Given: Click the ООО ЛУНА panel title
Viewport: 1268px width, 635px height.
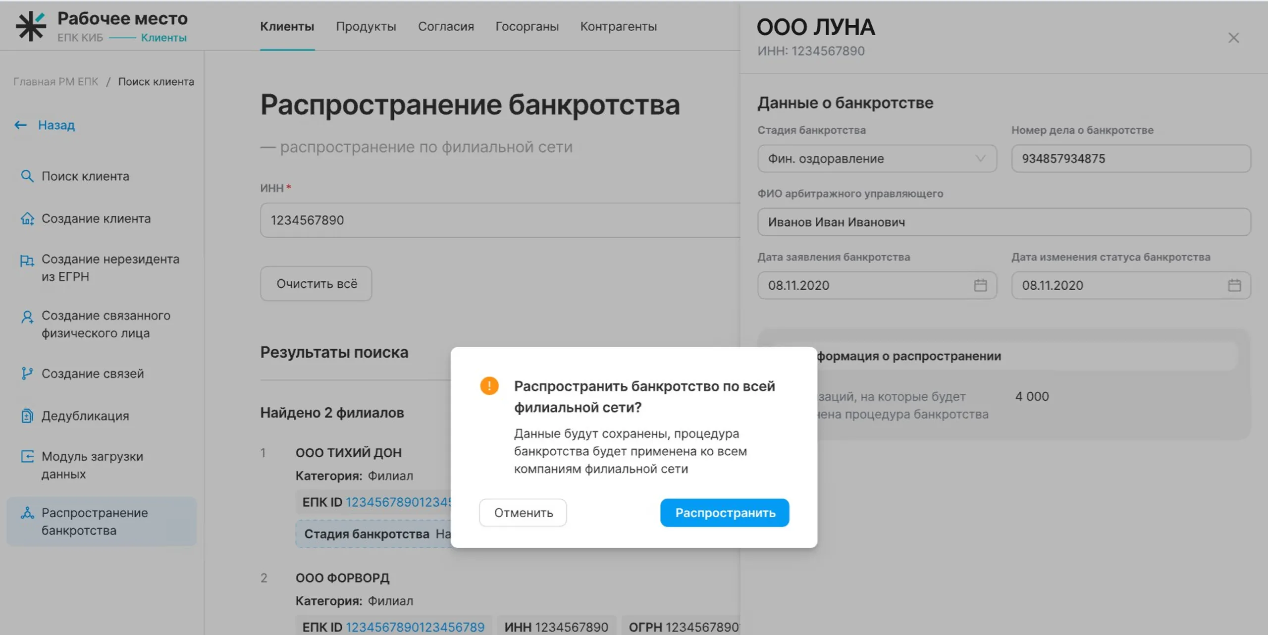Looking at the screenshot, I should click(x=816, y=27).
